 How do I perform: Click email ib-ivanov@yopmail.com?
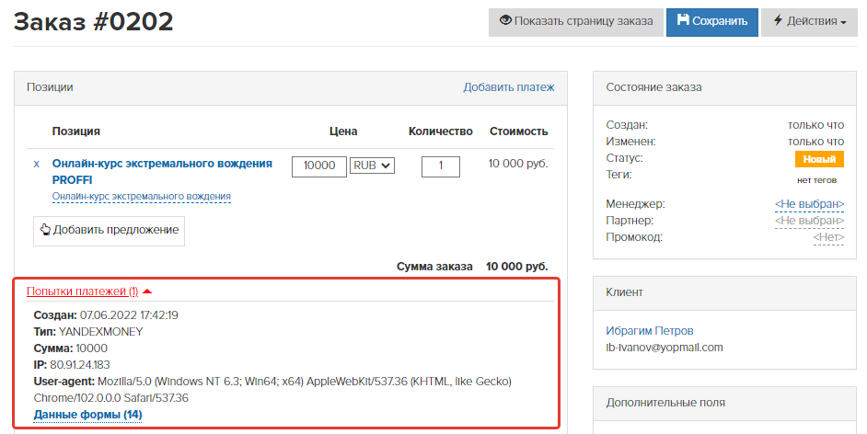point(665,348)
